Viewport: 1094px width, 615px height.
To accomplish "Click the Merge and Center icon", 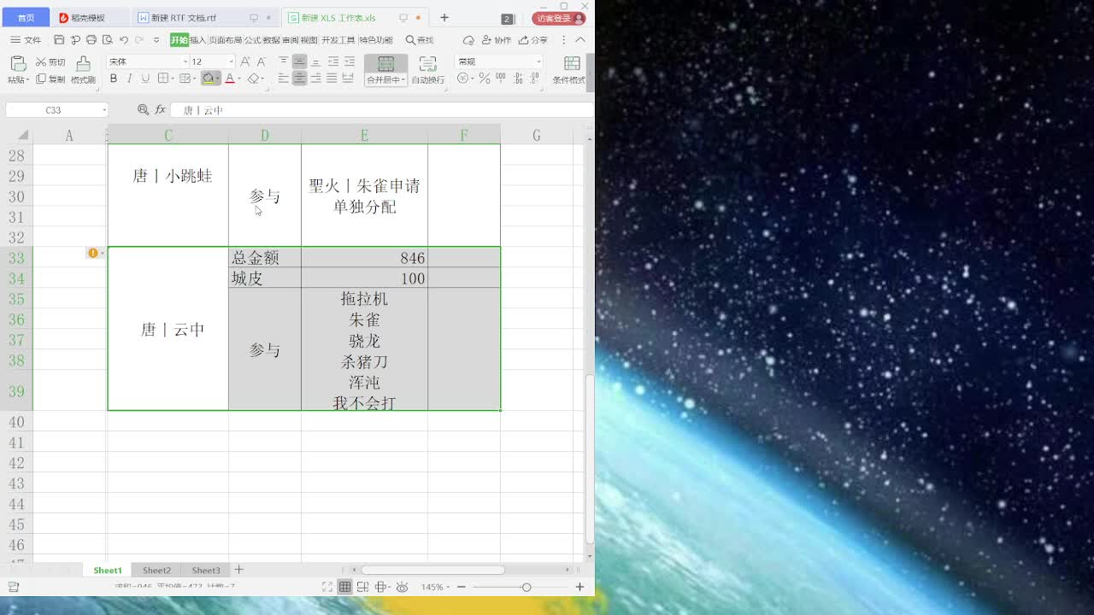I will [x=385, y=64].
